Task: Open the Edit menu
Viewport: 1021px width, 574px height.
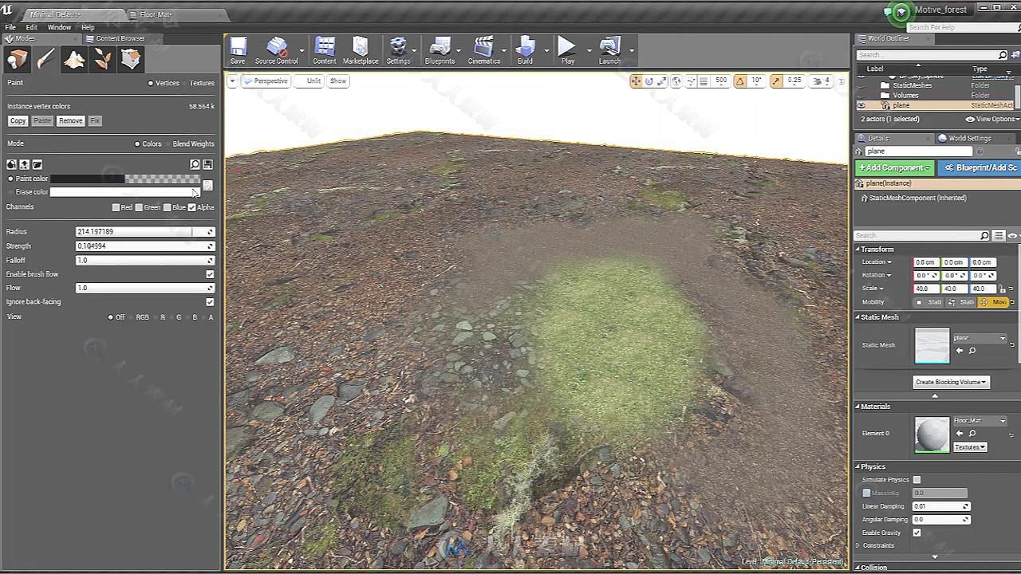Action: (31, 27)
